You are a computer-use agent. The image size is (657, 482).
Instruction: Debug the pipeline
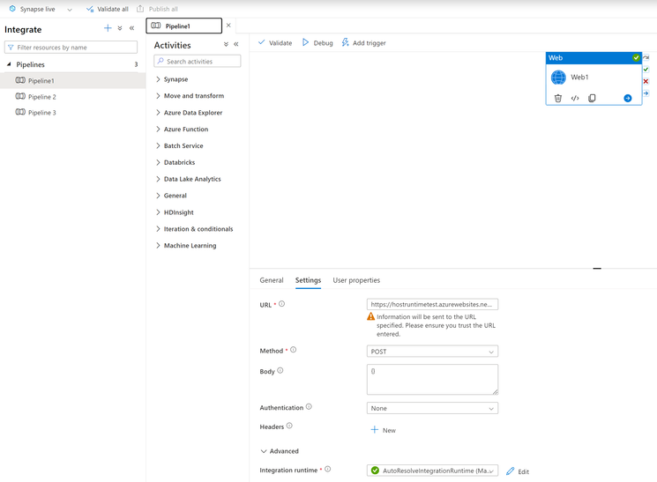tap(317, 42)
